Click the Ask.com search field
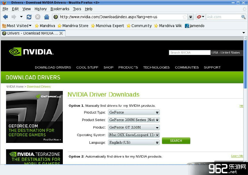The image size is (248, 175). (223, 17)
